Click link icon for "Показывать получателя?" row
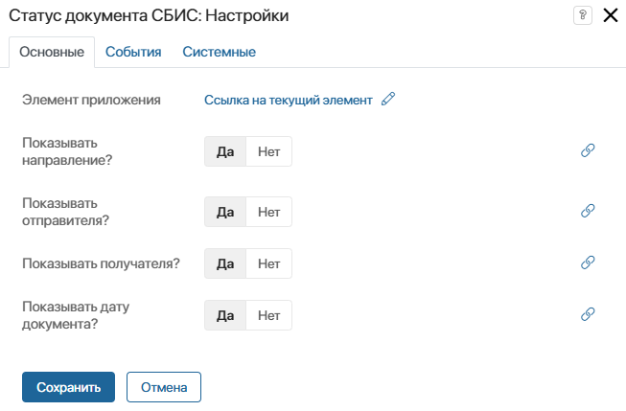The width and height of the screenshot is (626, 411). click(589, 263)
